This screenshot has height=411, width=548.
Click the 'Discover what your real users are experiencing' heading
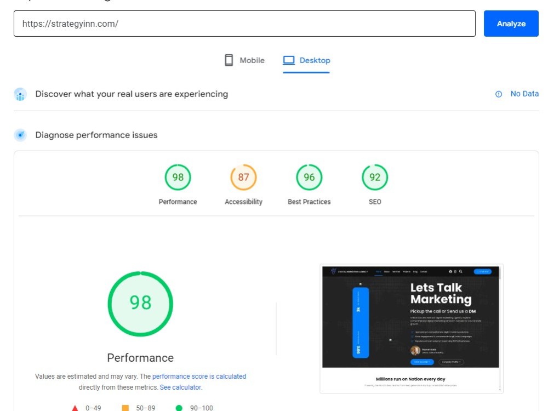[132, 94]
